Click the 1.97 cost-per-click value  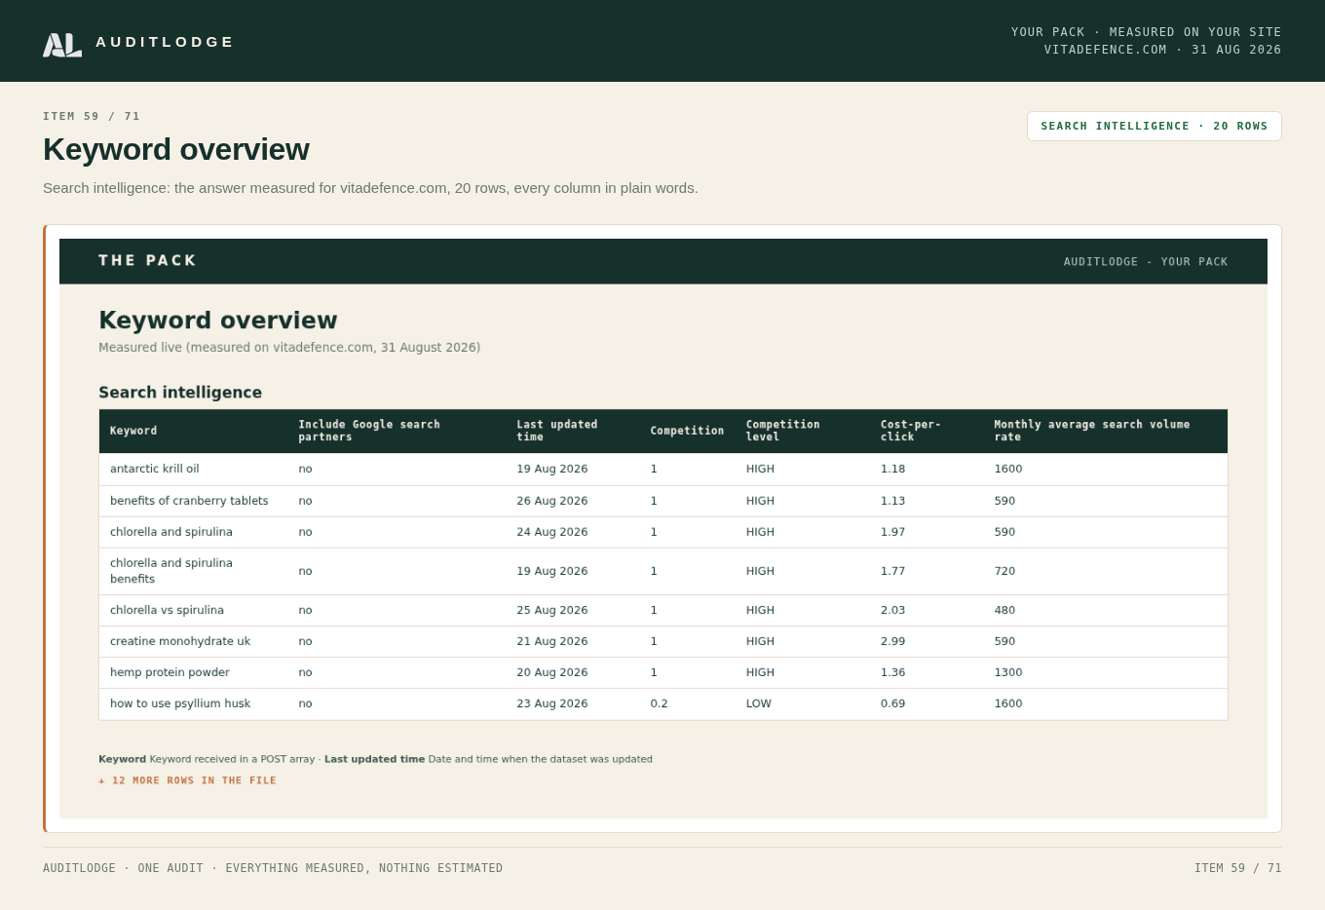click(893, 532)
